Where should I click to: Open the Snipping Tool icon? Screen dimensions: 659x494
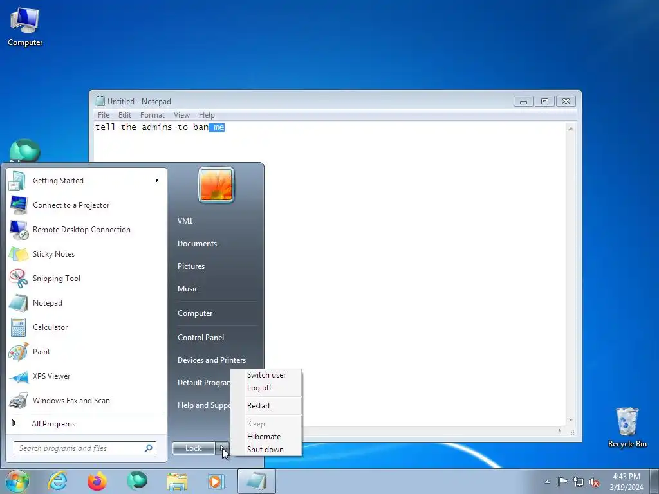19,278
